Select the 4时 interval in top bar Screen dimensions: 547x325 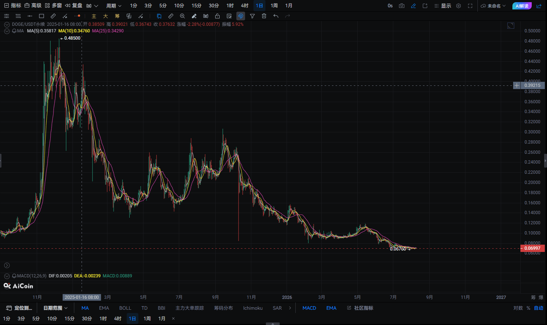(x=245, y=6)
